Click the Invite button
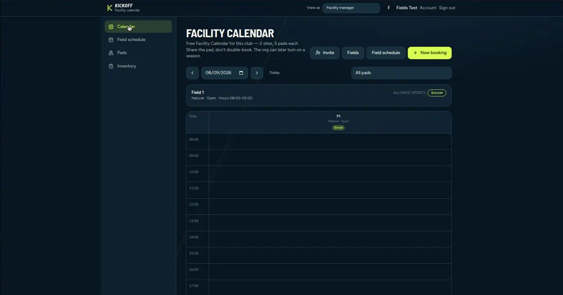563x295 pixels. tap(325, 53)
